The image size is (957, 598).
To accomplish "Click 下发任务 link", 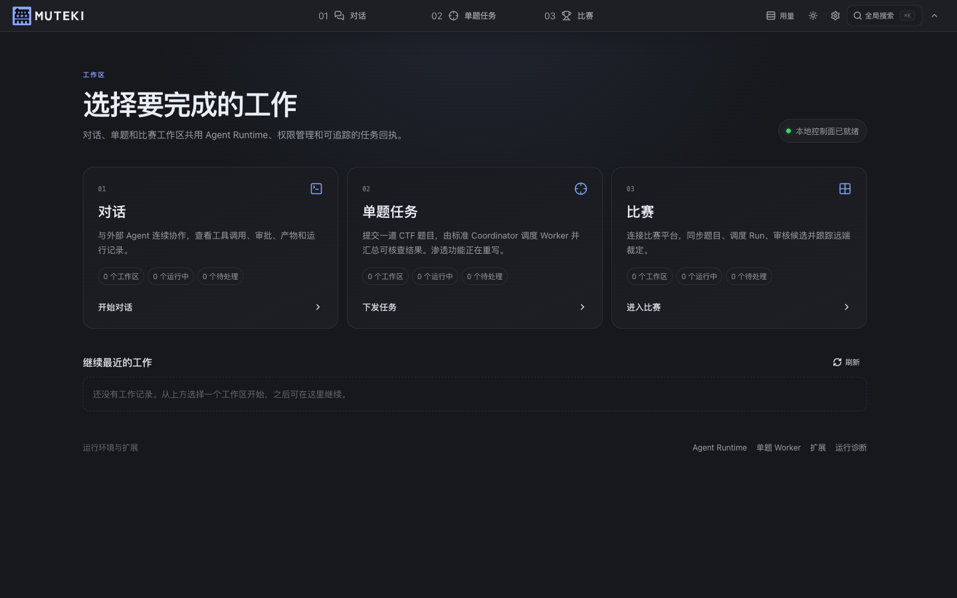I will coord(379,307).
